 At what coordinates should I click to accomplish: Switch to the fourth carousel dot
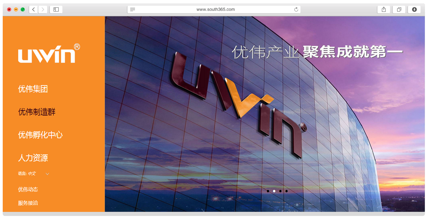coord(287,191)
